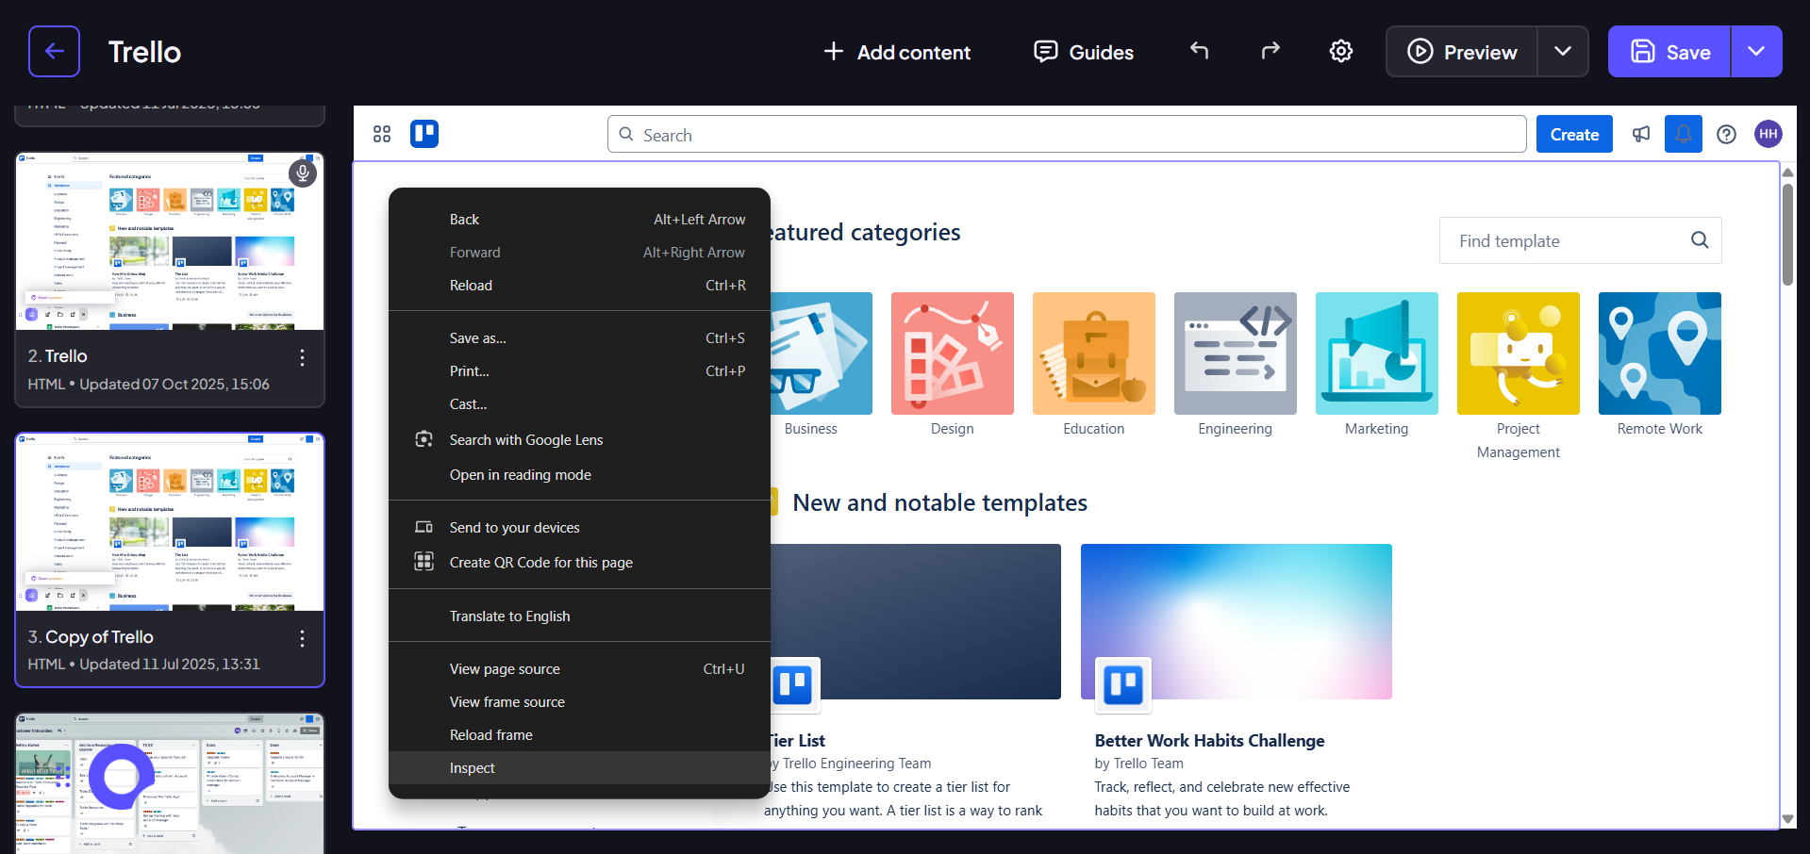
Task: Click the Save button
Action: (1669, 51)
